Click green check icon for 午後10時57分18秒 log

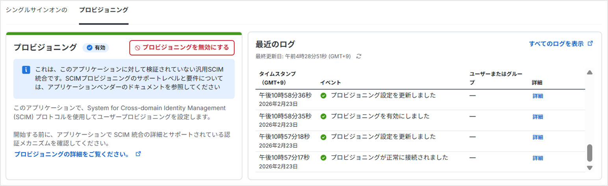(x=323, y=137)
